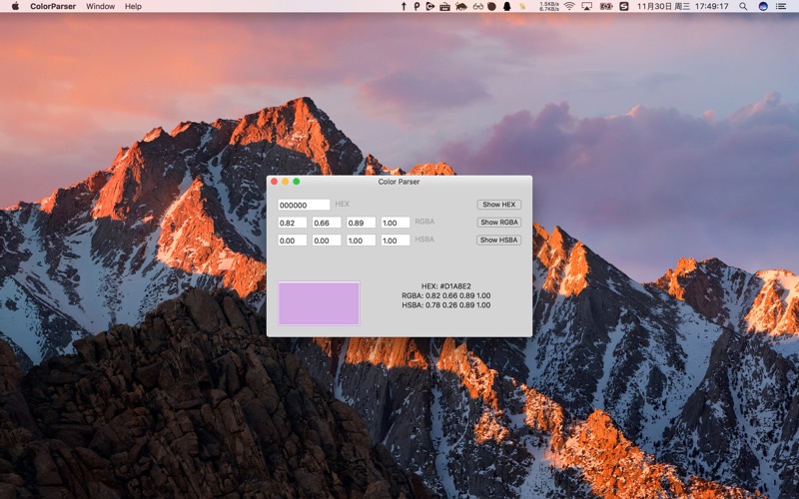Open the Apple menu
Image resolution: width=799 pixels, height=499 pixels.
tap(15, 6)
